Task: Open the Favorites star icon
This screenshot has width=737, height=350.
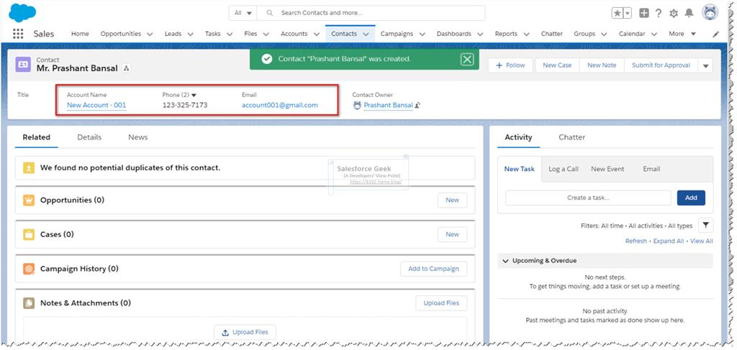Action: [617, 13]
